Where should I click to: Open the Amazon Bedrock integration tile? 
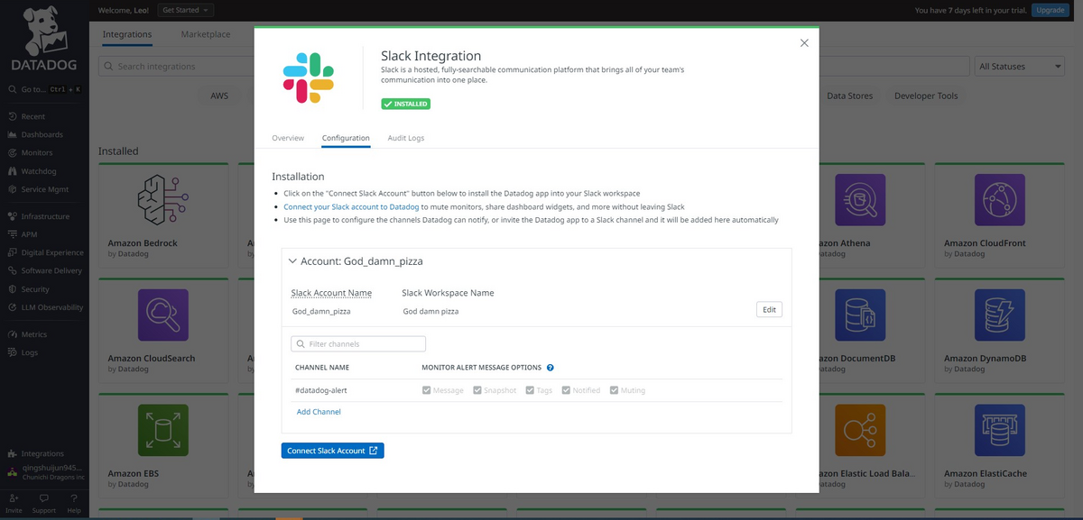164,215
